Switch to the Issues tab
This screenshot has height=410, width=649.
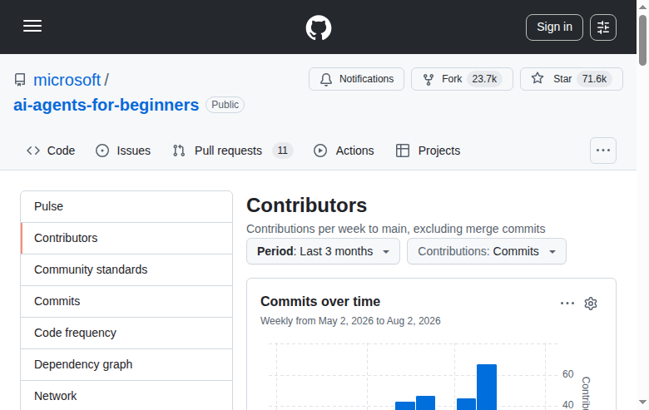pos(123,151)
